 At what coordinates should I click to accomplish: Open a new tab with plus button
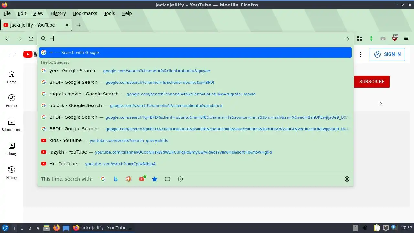coord(79,25)
